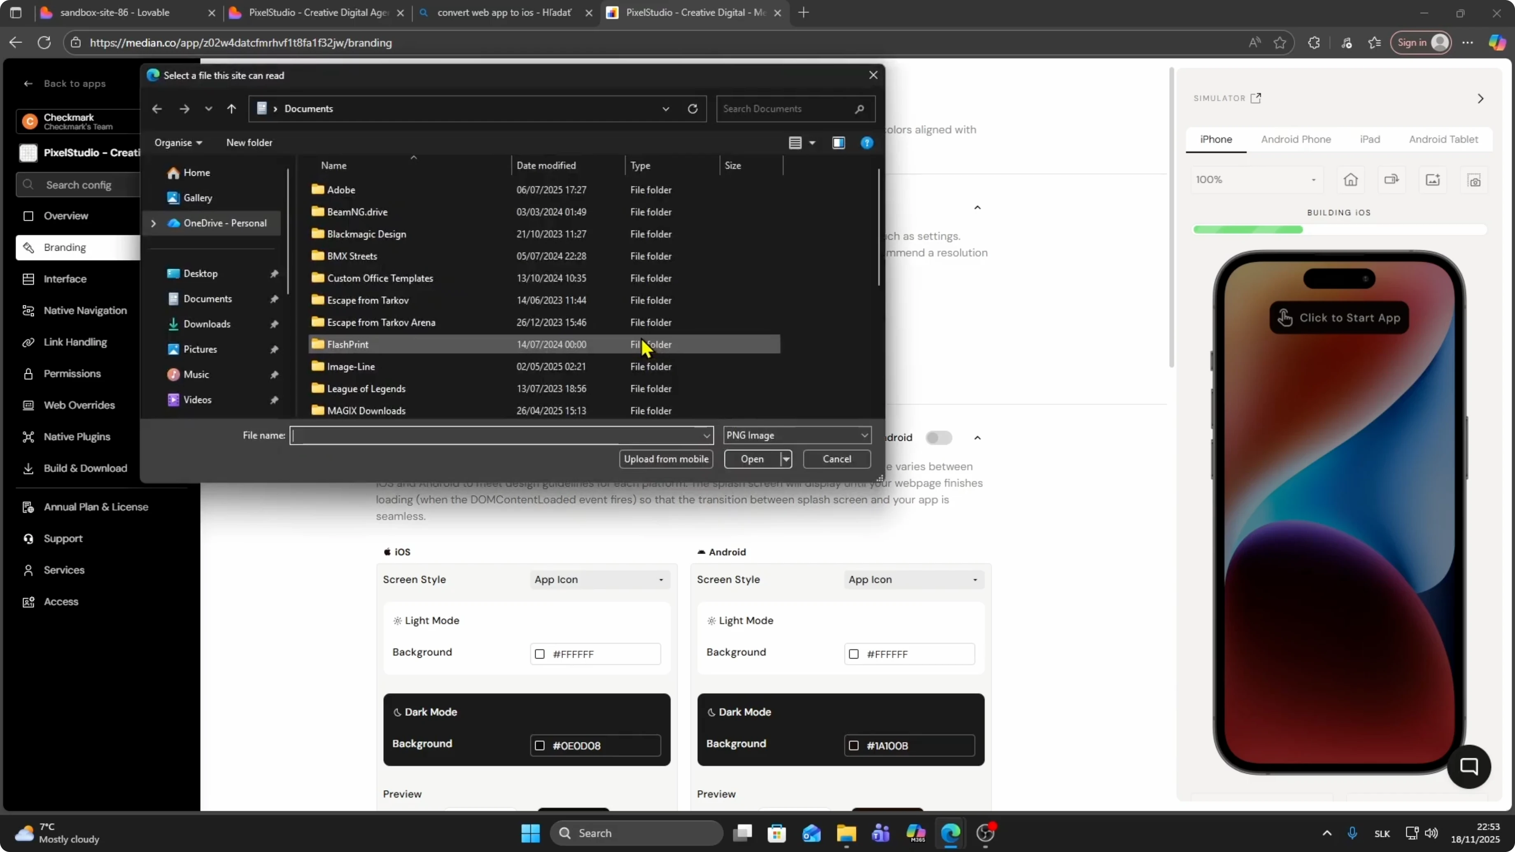Open Windows Start menu
1515x852 pixels.
pyautogui.click(x=530, y=833)
